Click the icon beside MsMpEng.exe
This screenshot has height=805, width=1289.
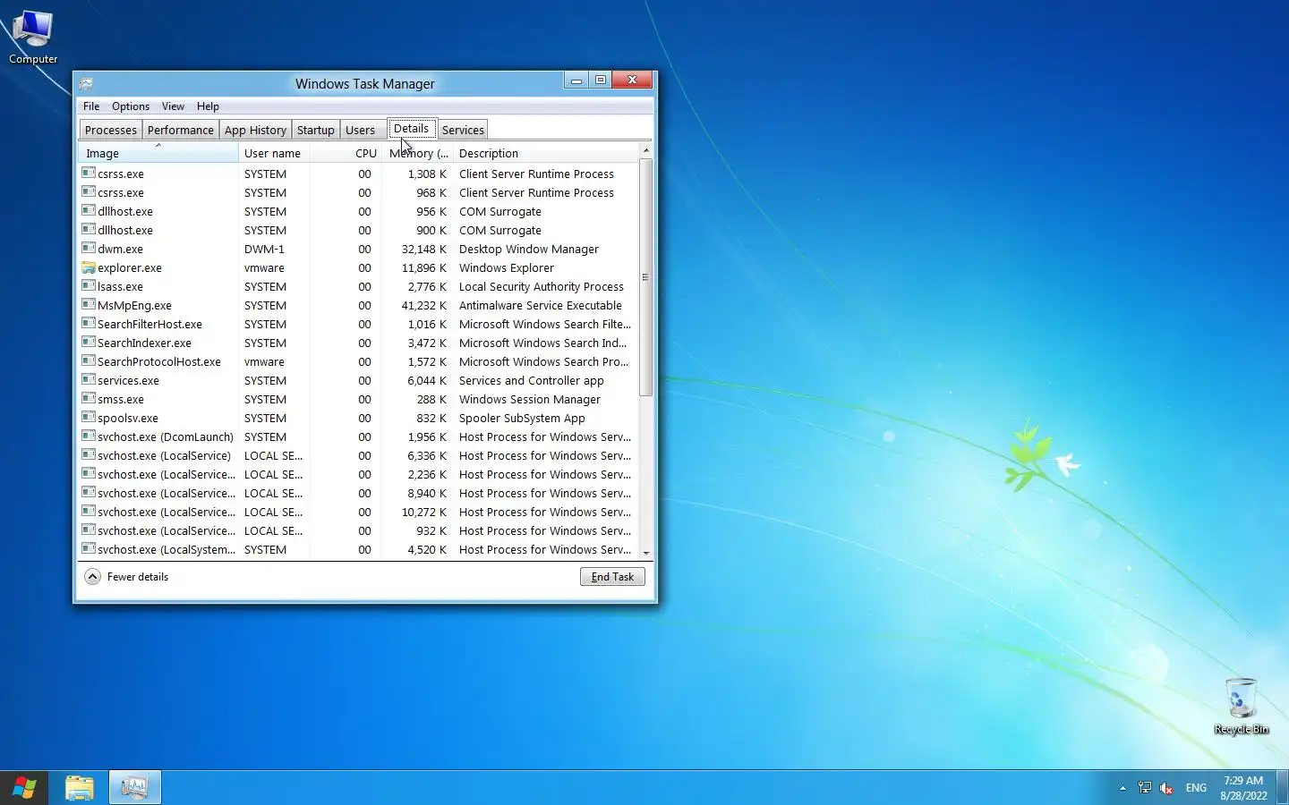click(89, 305)
